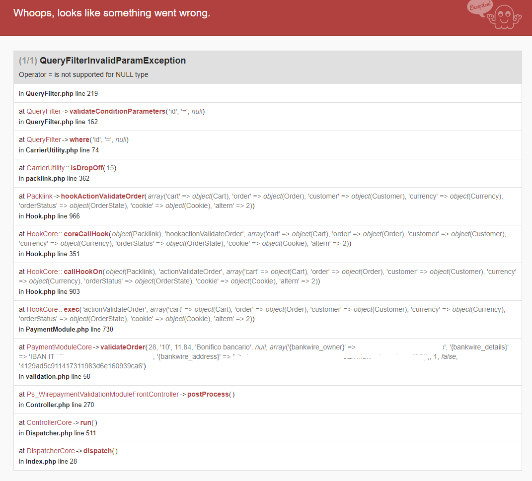Click the '{bankwire_owner}' key text
The height and width of the screenshot is (481, 532).
[x=316, y=347]
